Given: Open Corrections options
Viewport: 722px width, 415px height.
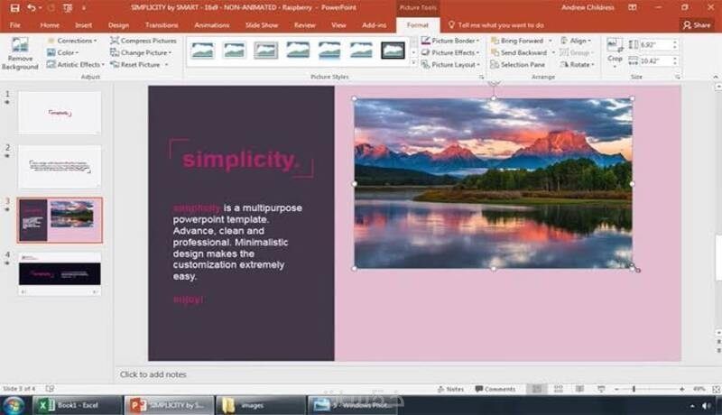Looking at the screenshot, I should [x=72, y=41].
